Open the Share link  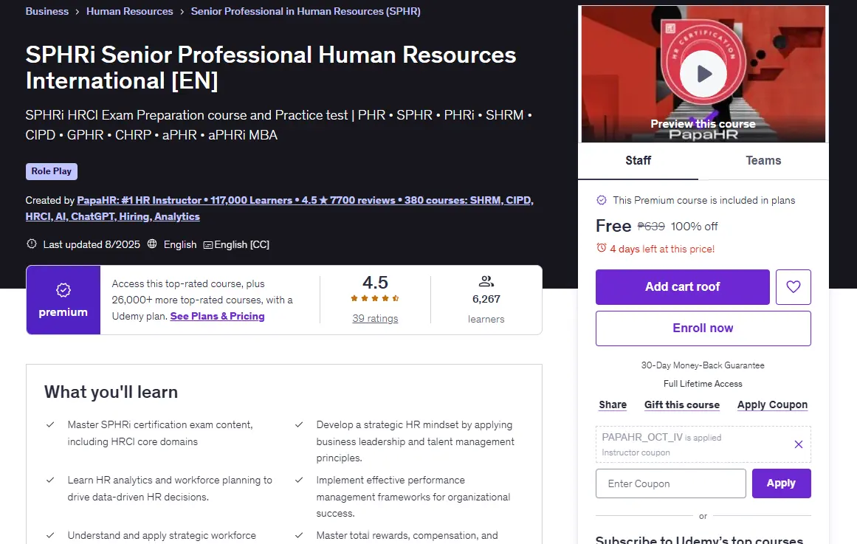click(x=613, y=405)
